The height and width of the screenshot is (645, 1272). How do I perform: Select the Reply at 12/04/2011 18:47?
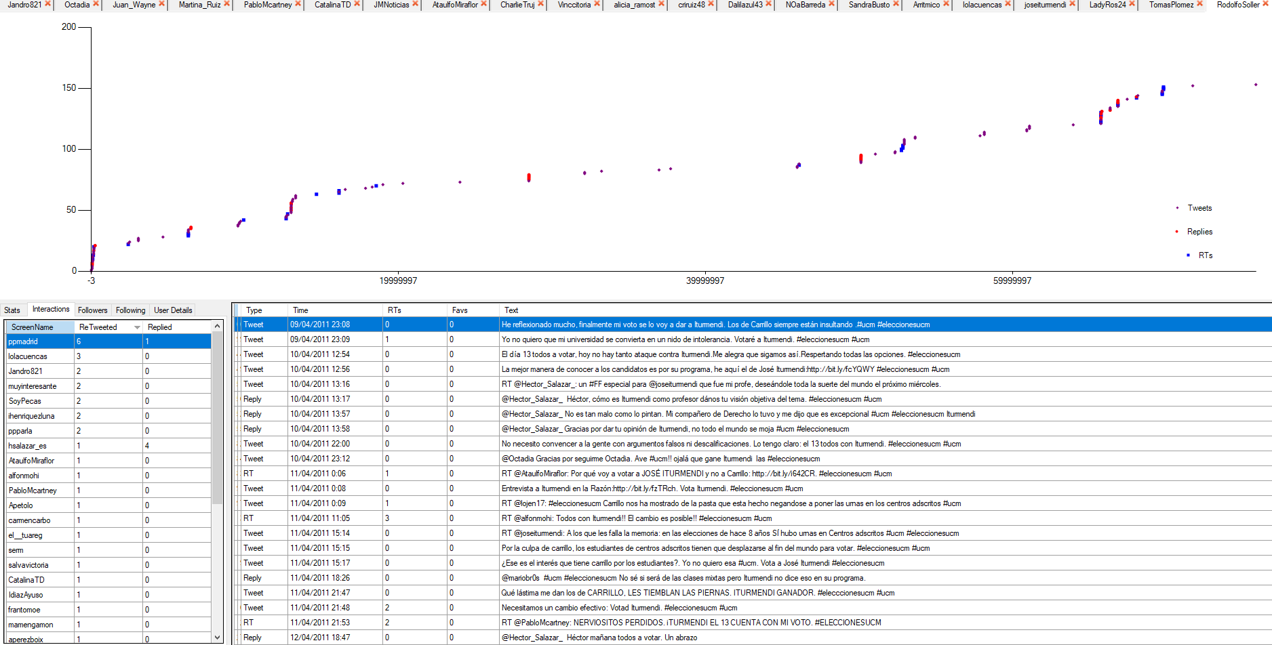753,638
